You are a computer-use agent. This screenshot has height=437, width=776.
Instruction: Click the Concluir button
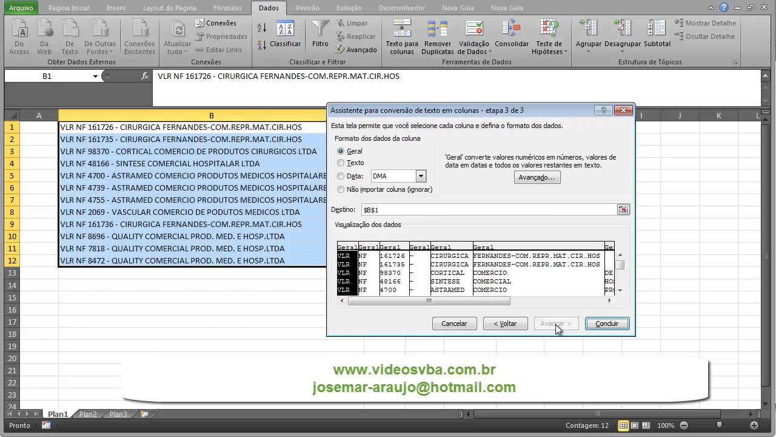607,324
